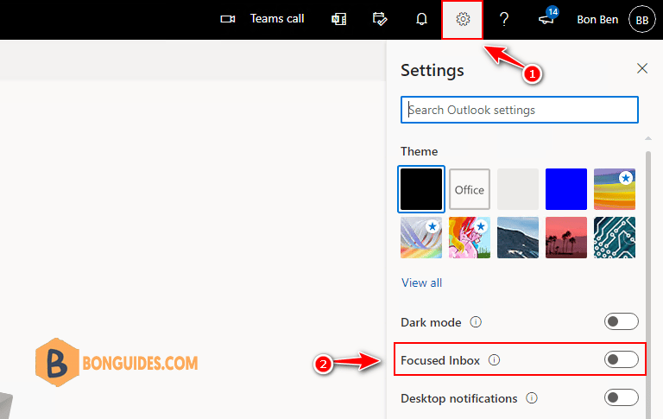Screen dimensions: 663x419
Task: Click the Settings gear icon
Action: [463, 19]
